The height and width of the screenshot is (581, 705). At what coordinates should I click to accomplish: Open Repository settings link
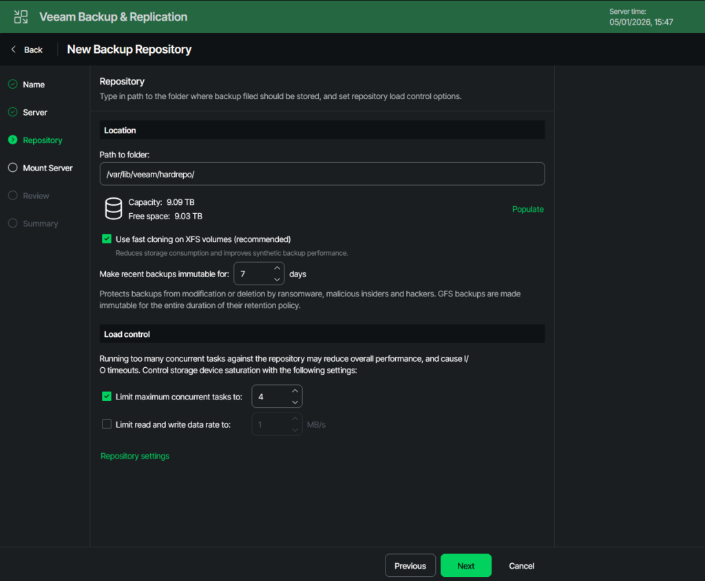coord(135,456)
